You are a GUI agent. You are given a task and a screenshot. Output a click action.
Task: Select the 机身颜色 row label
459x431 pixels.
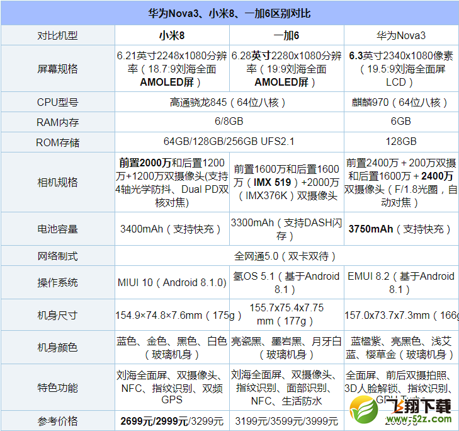click(x=58, y=347)
